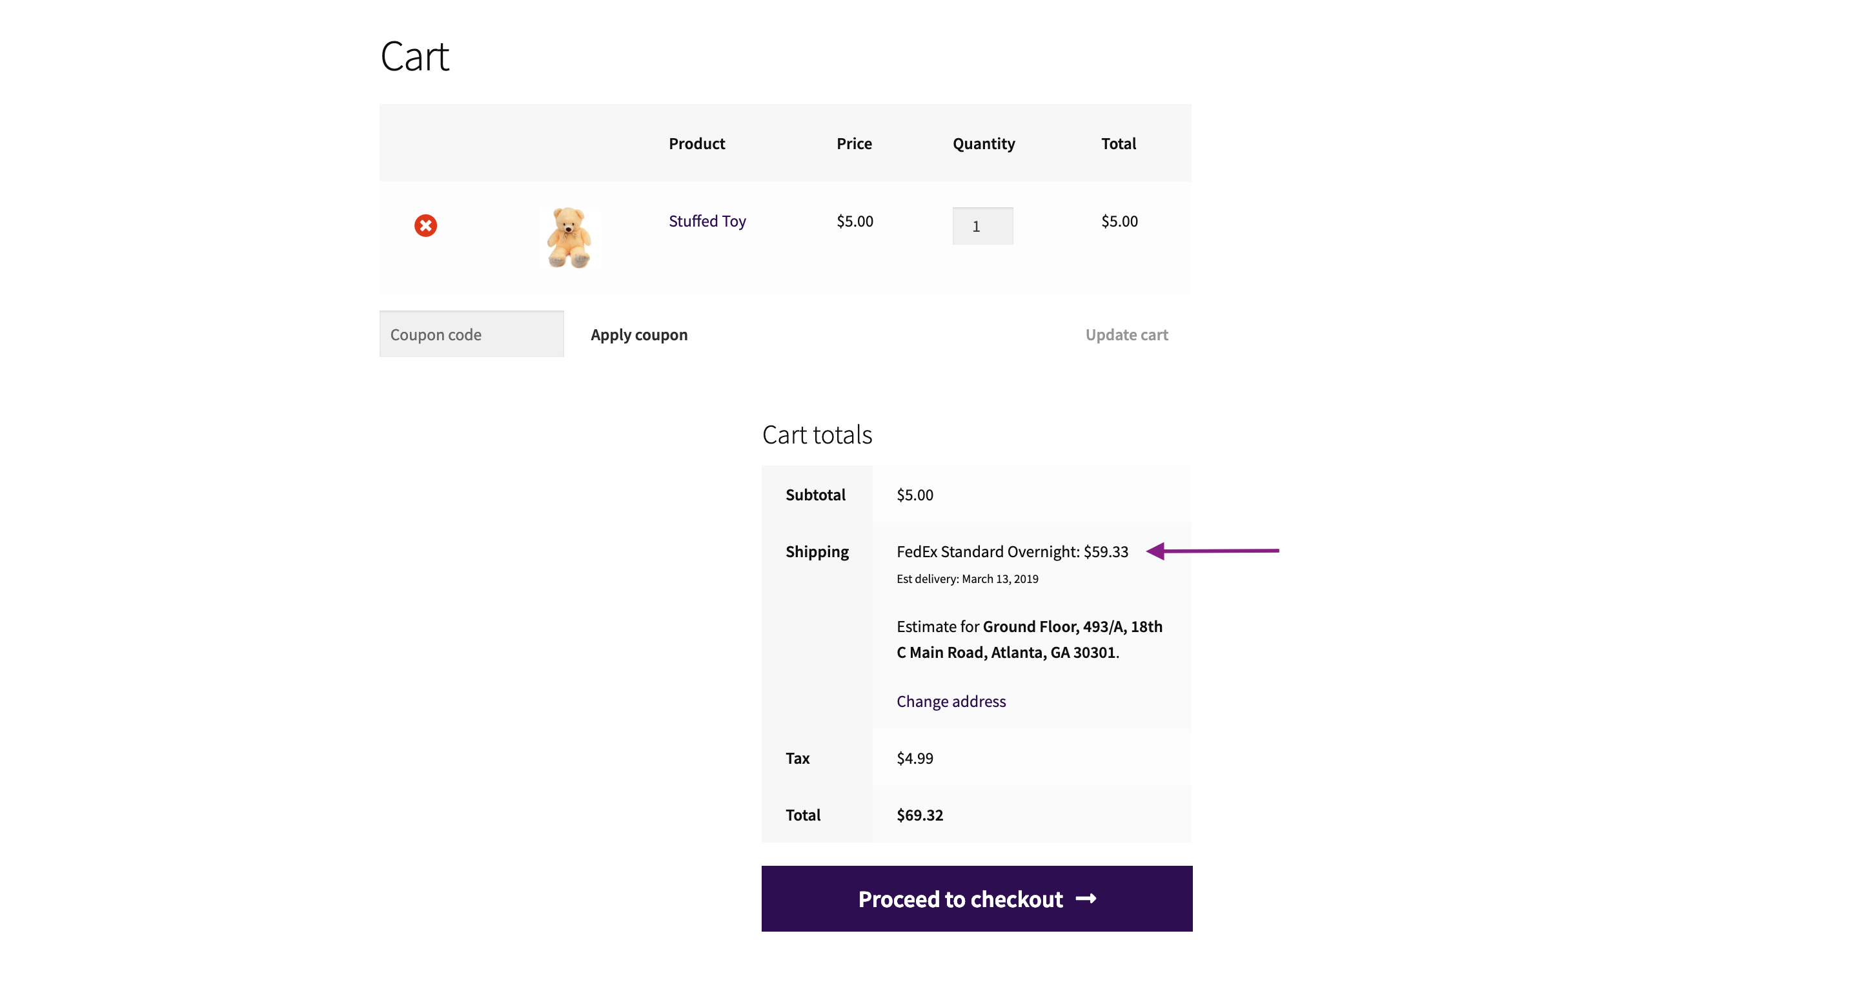Viewport: 1859px width, 982px height.
Task: Focus the Coupon code input field
Action: point(471,334)
